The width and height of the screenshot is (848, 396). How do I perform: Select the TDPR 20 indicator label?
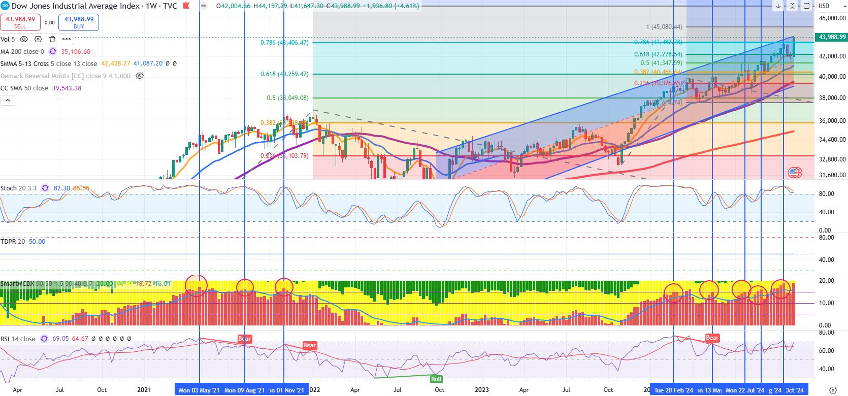pyautogui.click(x=13, y=241)
